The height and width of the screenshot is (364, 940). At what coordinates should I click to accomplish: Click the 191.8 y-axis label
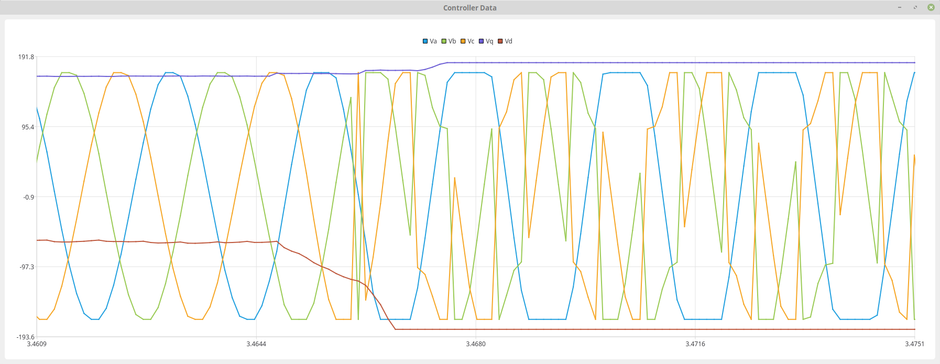tap(26, 57)
